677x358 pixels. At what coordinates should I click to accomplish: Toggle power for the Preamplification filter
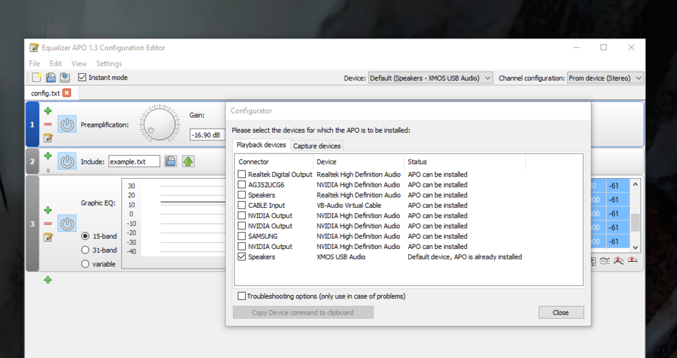click(x=67, y=125)
